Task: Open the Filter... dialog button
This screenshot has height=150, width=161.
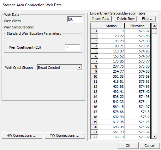Action: pyautogui.click(x=148, y=19)
